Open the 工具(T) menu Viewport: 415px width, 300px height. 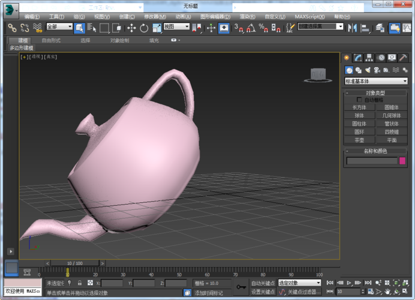click(x=56, y=17)
